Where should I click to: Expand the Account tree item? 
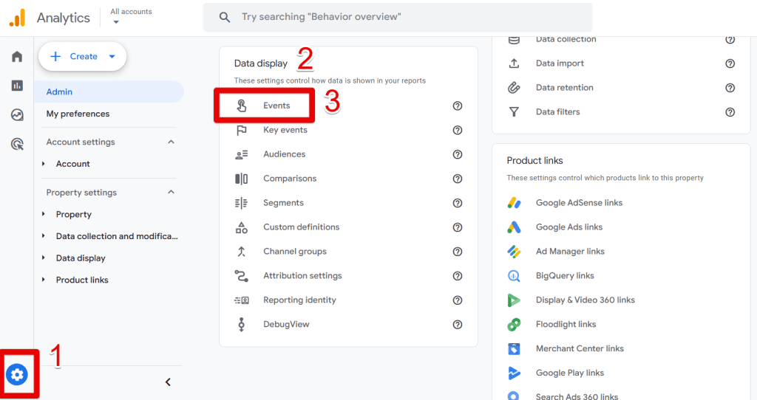coord(44,164)
